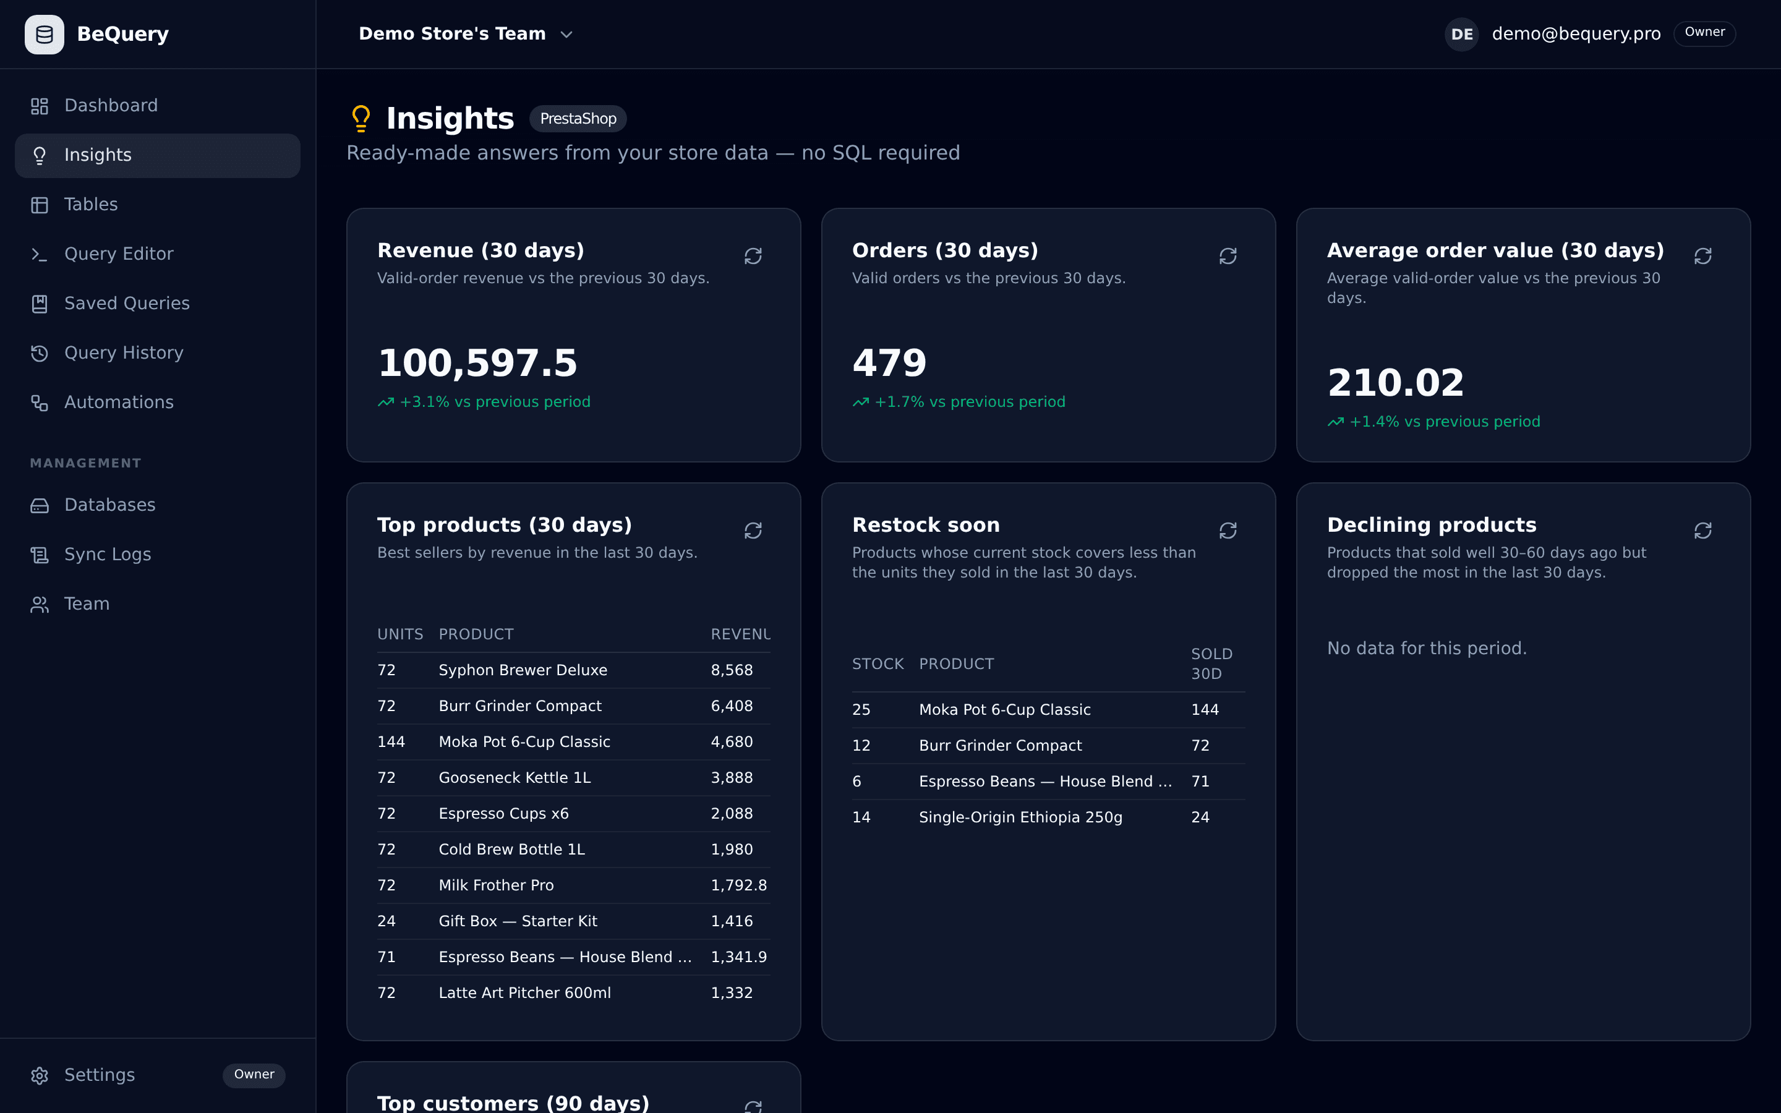Select the Syphon Brewer Deluxe row
The height and width of the screenshot is (1113, 1781).
click(x=573, y=670)
